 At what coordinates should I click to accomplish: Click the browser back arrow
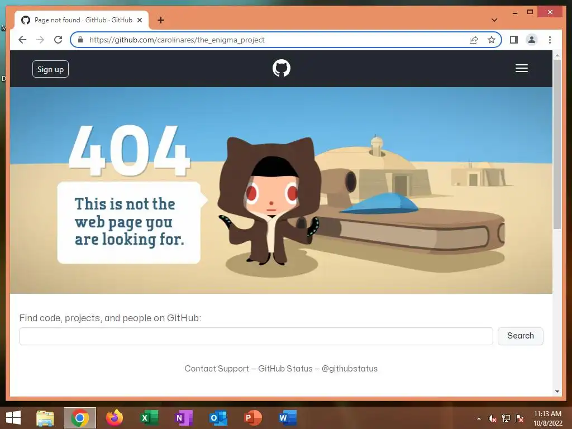pos(22,40)
